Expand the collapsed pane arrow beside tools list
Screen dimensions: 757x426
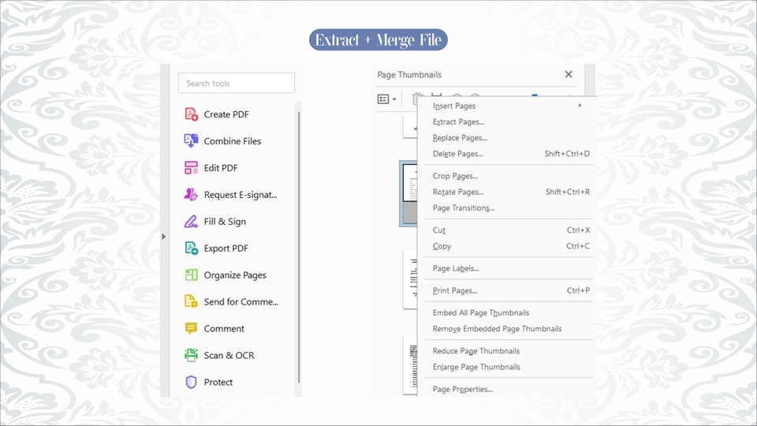(164, 237)
